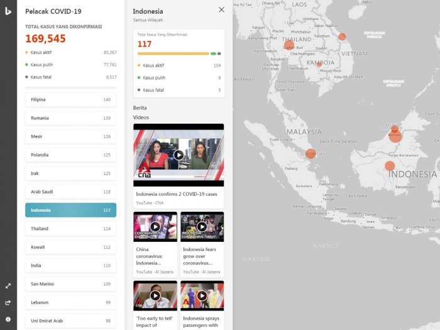Select Uni Emirat Arab in the list
The image size is (440, 330).
pos(70,321)
